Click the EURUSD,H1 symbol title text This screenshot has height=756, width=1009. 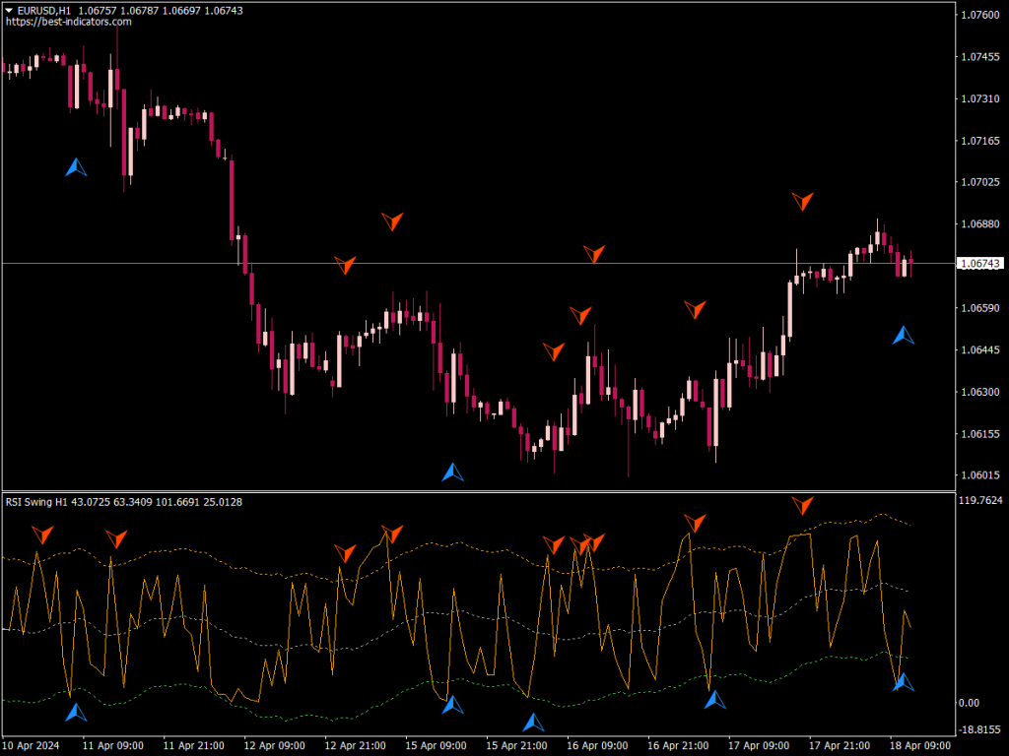(x=44, y=10)
